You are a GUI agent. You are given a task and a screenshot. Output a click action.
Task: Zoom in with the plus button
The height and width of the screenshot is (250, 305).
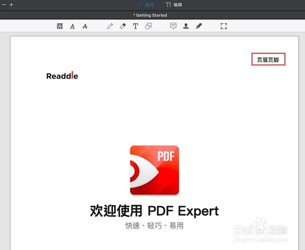[12, 4]
